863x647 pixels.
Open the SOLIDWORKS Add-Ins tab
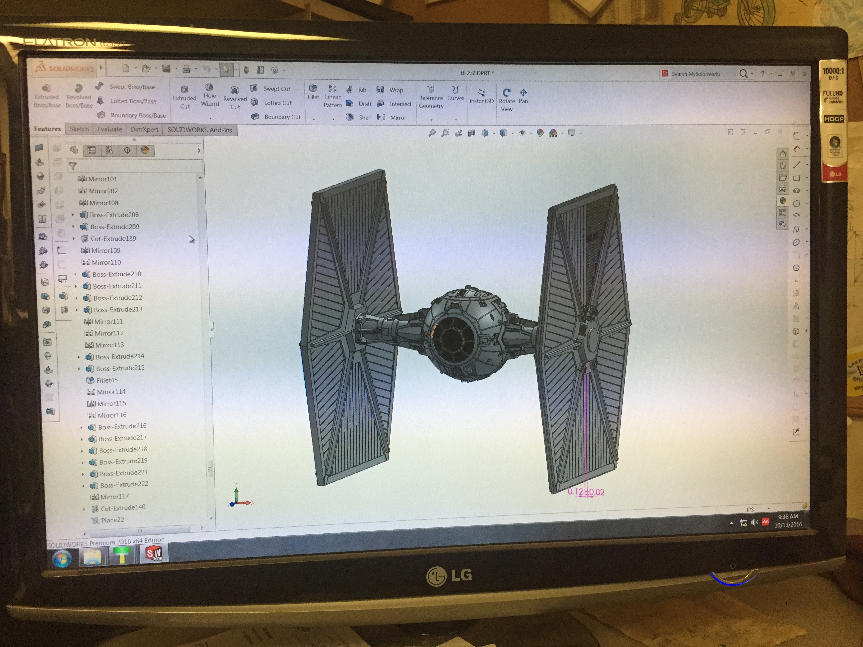point(200,130)
